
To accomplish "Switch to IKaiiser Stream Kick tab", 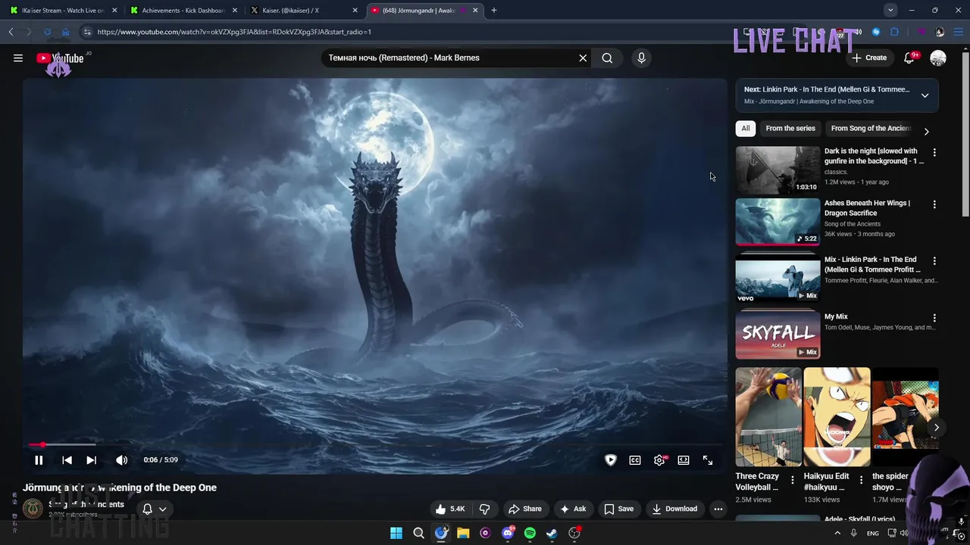I will [x=62, y=11].
